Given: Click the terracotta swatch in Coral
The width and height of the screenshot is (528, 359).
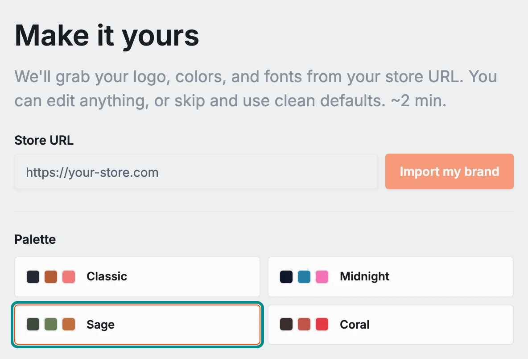Looking at the screenshot, I should (304, 324).
